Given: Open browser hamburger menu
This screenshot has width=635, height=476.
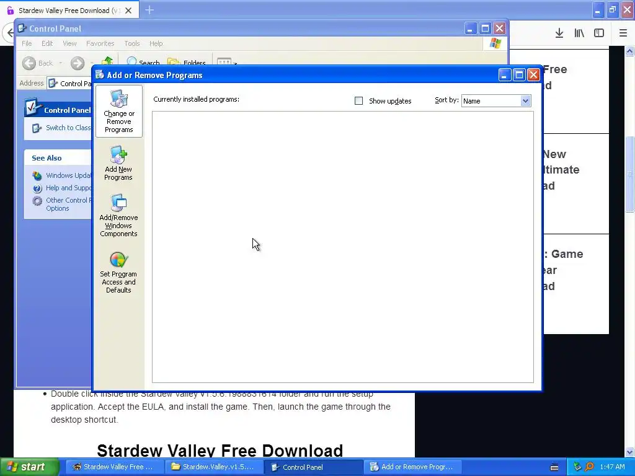Looking at the screenshot, I should point(623,33).
